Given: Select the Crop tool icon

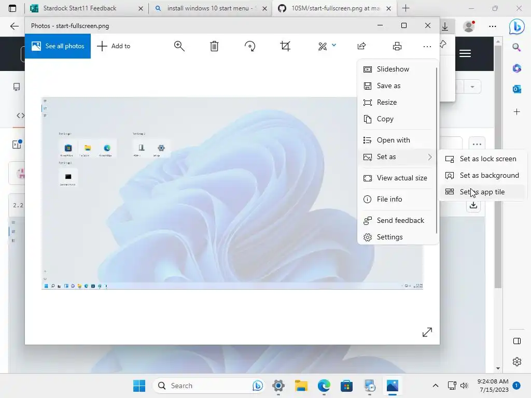Looking at the screenshot, I should pyautogui.click(x=286, y=46).
